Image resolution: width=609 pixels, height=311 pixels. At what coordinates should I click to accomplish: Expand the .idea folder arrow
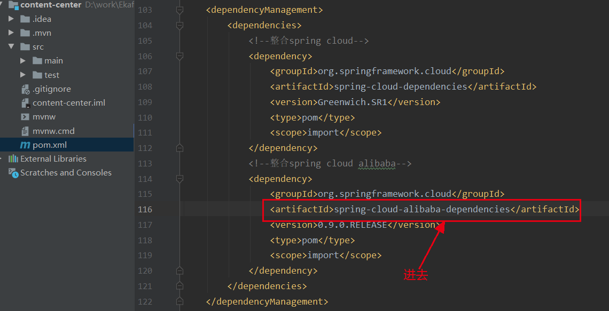click(11, 19)
